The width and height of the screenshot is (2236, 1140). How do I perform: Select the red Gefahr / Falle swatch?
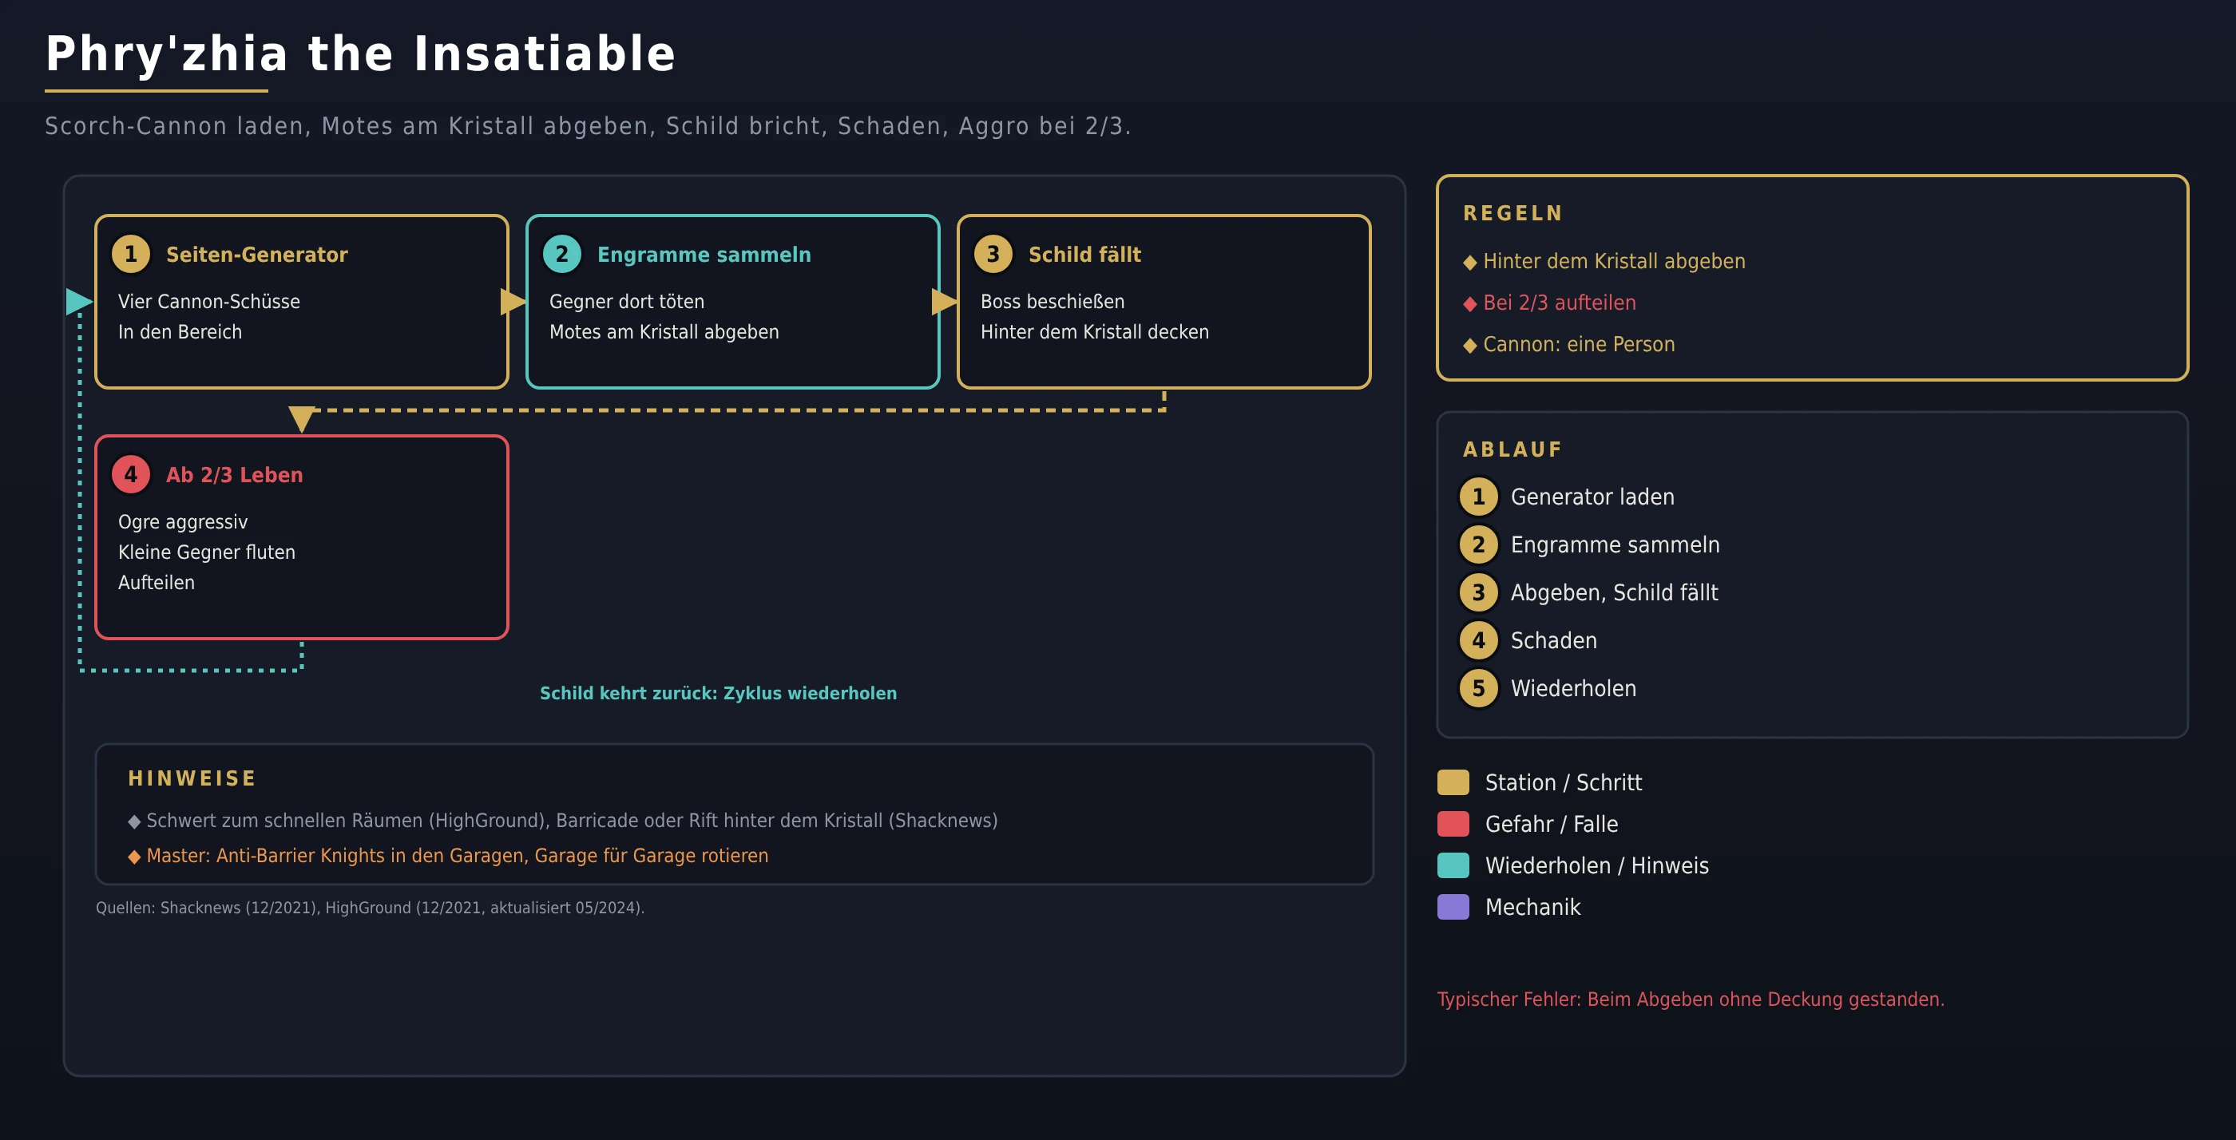[x=1453, y=824]
